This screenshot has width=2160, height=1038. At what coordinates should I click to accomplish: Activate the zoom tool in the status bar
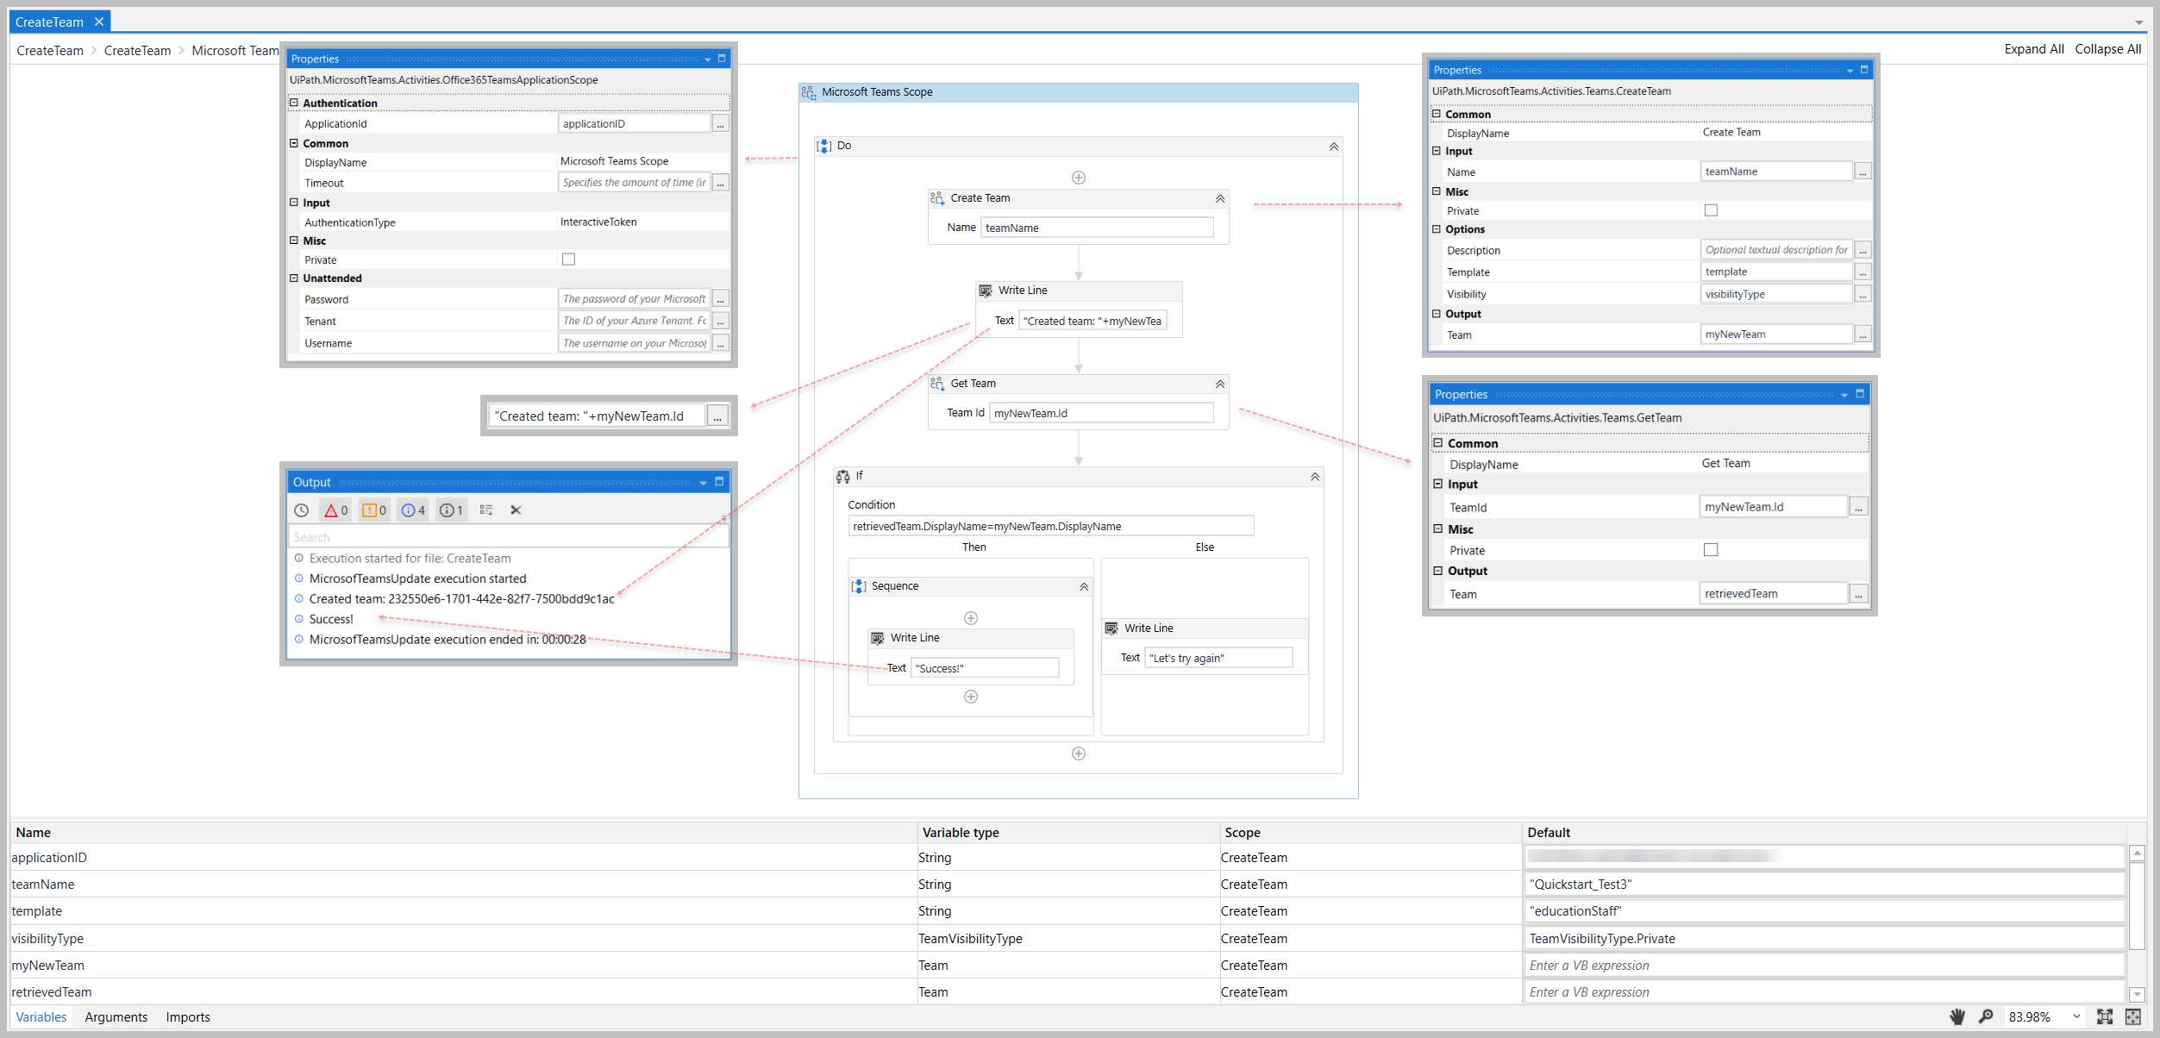[x=1986, y=1017]
